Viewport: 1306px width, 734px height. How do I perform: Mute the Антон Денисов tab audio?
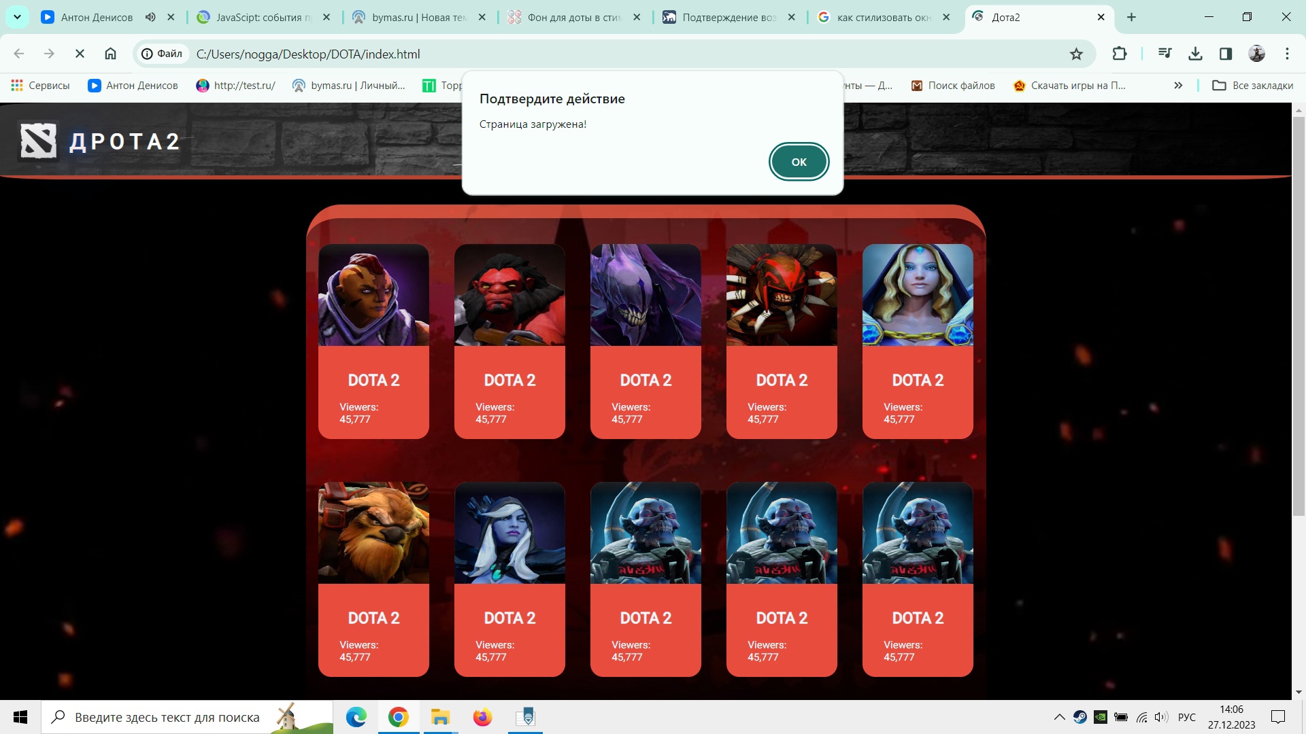coord(150,17)
